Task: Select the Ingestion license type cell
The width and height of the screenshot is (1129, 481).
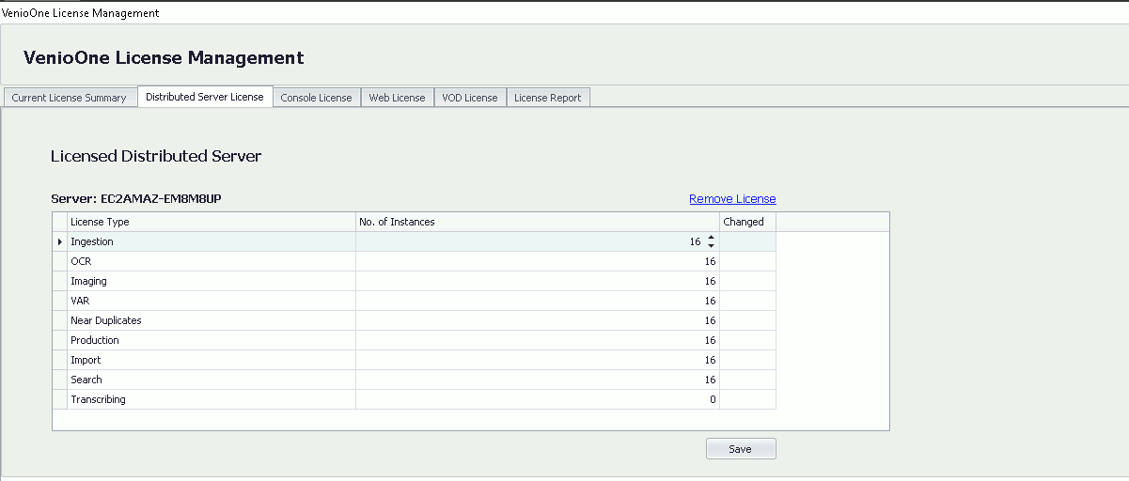Action: pos(212,241)
